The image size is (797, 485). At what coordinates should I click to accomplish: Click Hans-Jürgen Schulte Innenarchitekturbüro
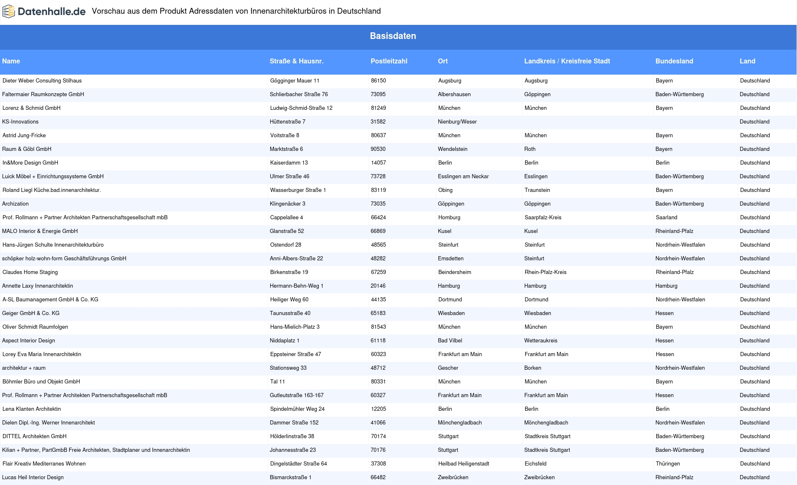[53, 245]
